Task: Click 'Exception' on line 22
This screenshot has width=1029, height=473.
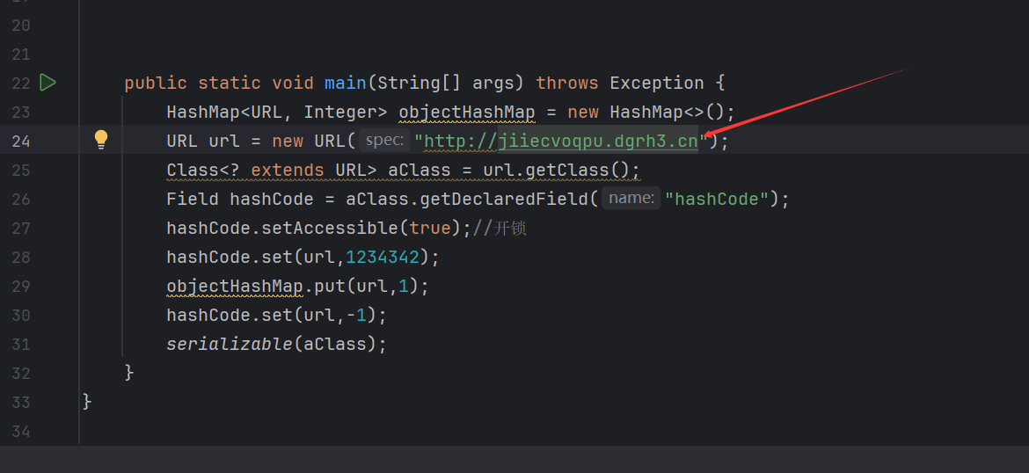Action: pos(657,84)
